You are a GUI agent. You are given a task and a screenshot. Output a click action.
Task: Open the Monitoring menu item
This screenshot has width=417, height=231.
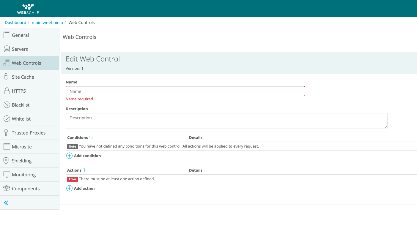24,175
